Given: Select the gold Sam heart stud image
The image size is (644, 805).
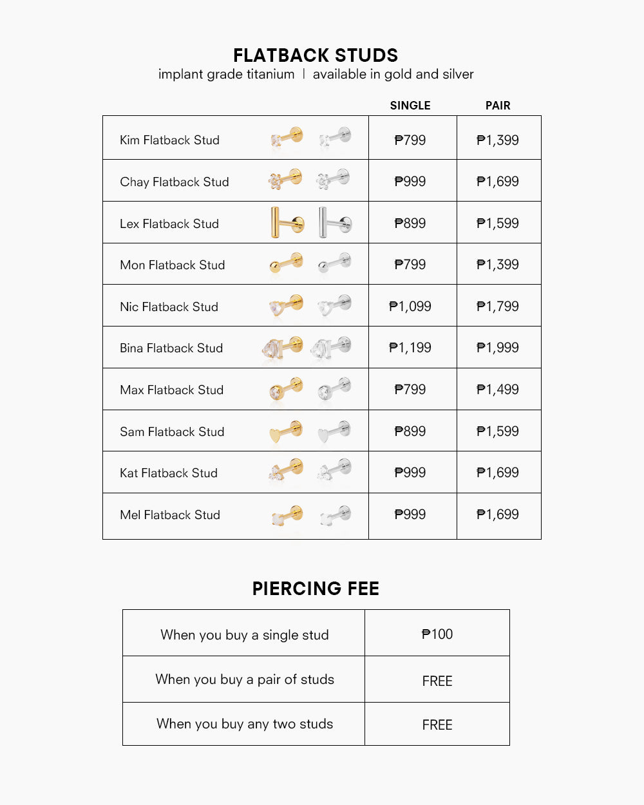Looking at the screenshot, I should 286,432.
